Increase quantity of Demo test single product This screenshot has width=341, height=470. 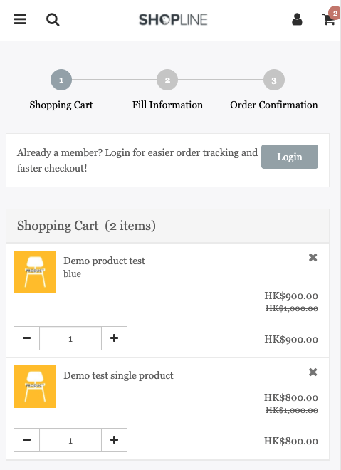114,440
